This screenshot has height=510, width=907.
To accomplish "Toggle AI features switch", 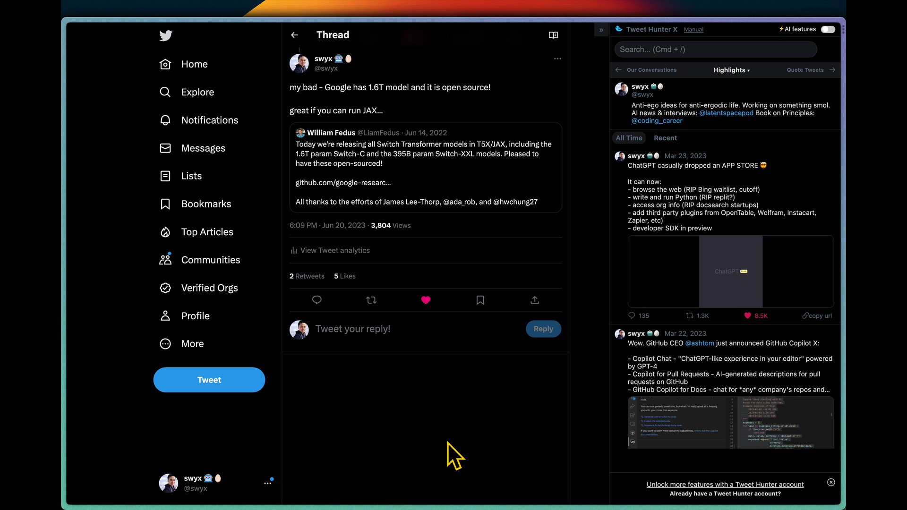I will click(828, 29).
